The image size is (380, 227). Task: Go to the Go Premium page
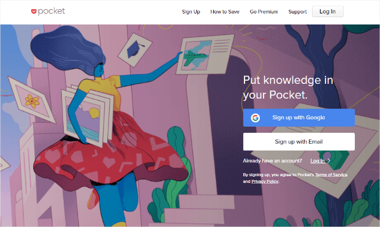(x=264, y=12)
